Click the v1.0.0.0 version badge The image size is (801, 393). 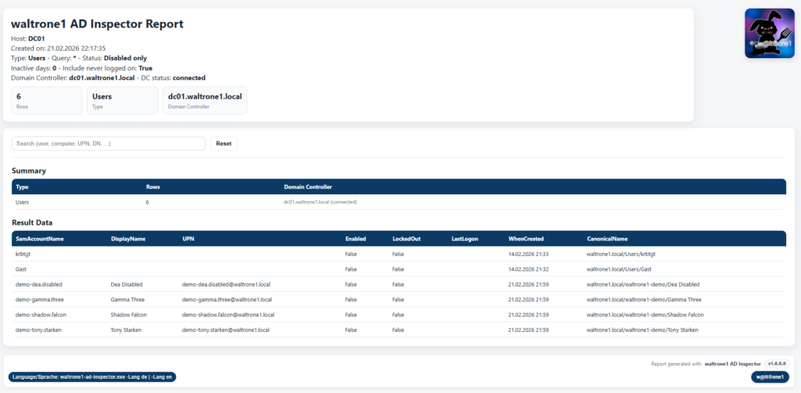(x=777, y=364)
